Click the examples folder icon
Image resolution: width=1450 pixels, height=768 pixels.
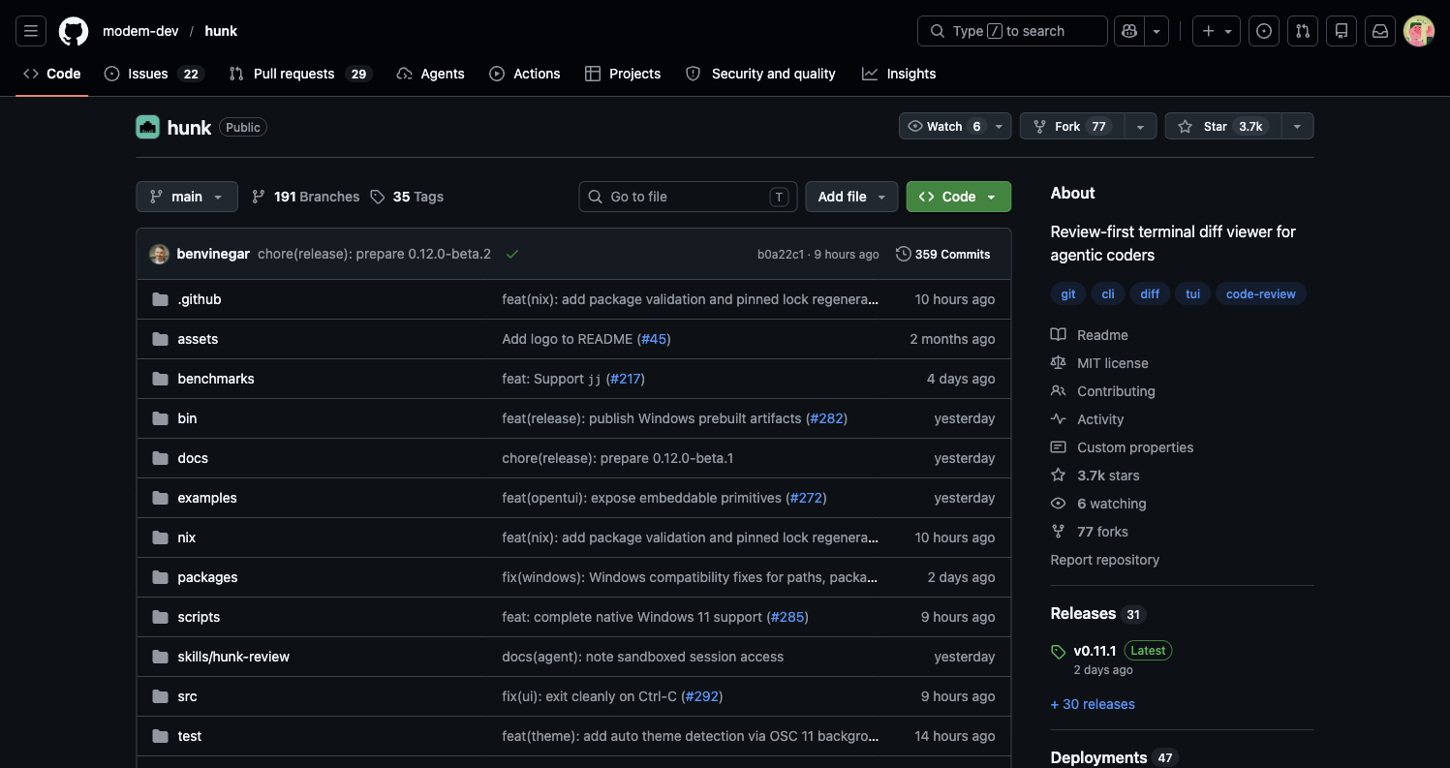pyautogui.click(x=160, y=498)
